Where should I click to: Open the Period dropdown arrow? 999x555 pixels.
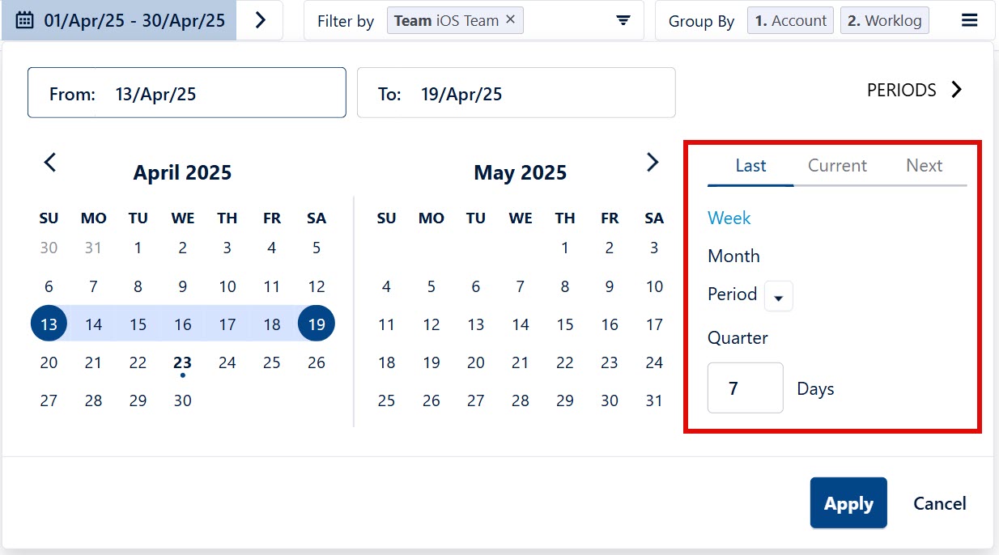tap(778, 296)
